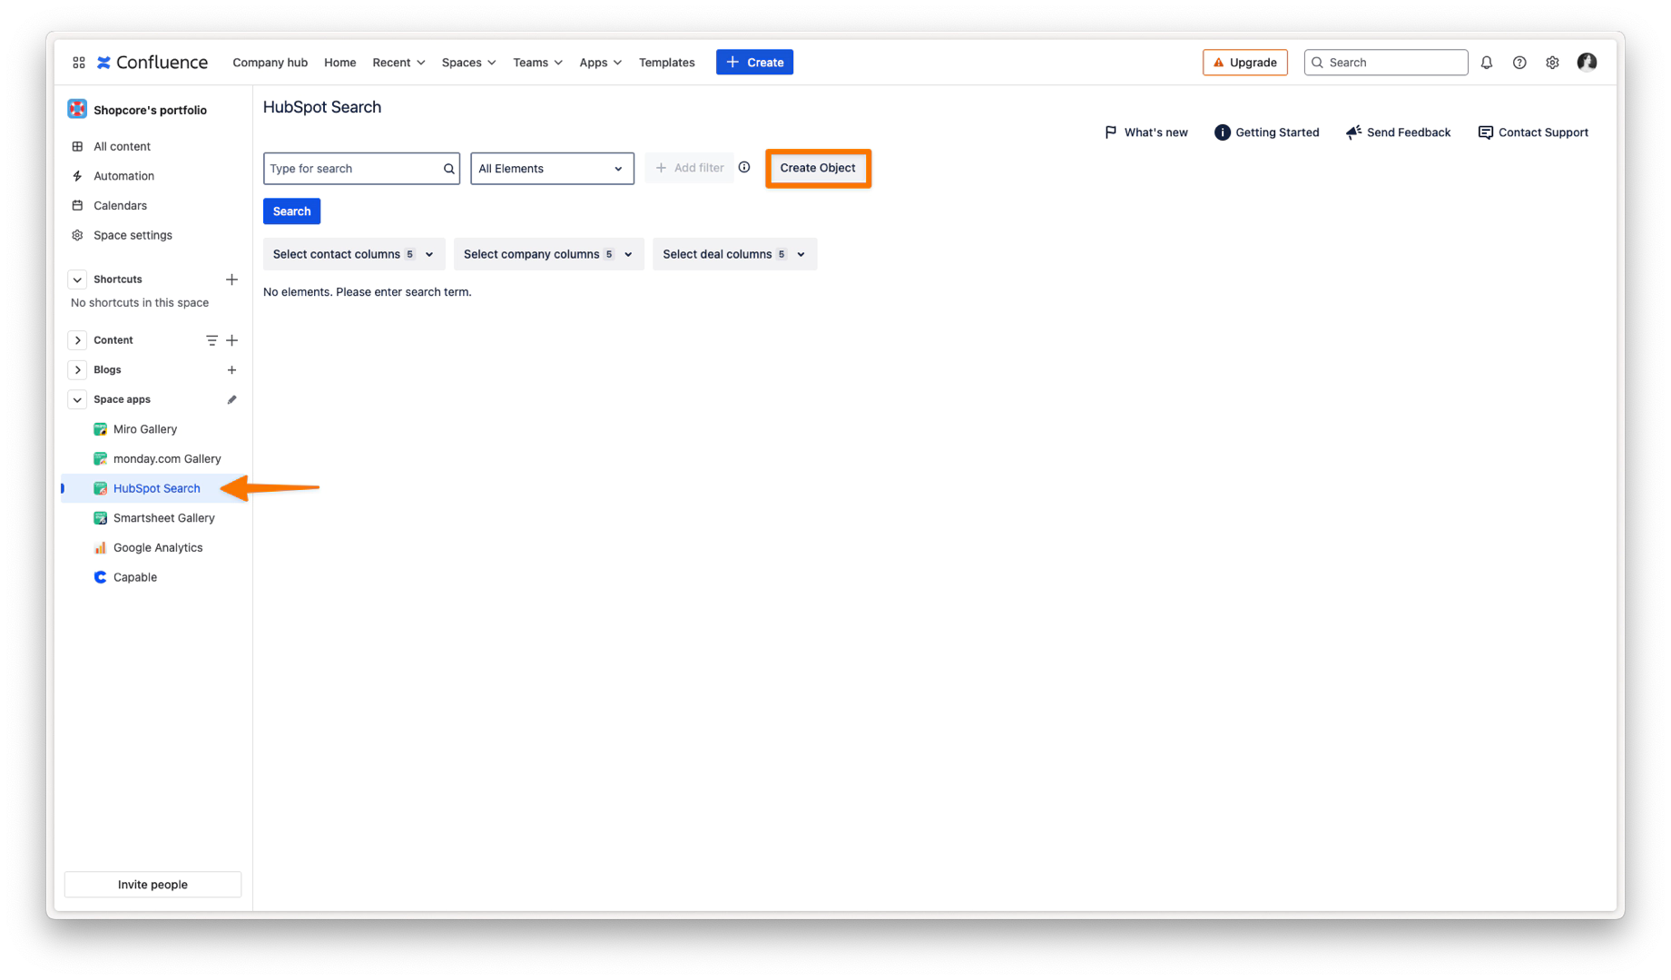Click the filter info icon

(x=744, y=168)
